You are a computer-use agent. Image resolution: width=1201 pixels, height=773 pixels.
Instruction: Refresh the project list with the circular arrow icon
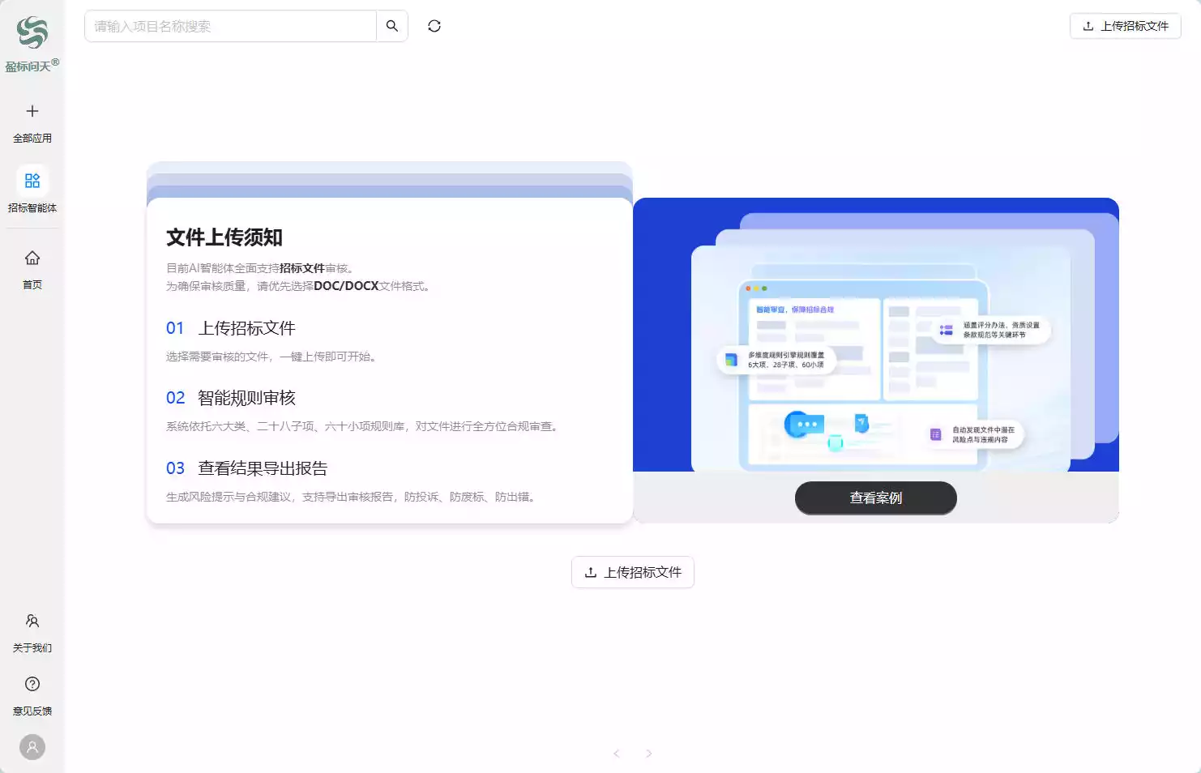tap(434, 26)
